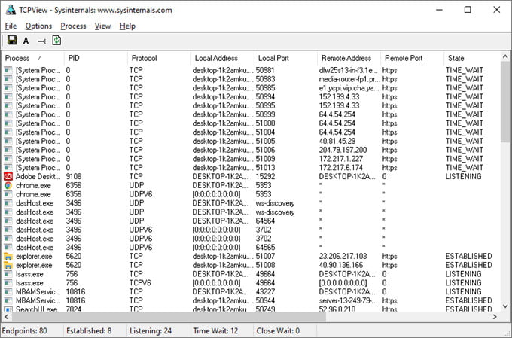Select the chrome.exe UDP row name
The image size is (512, 338).
click(33, 185)
